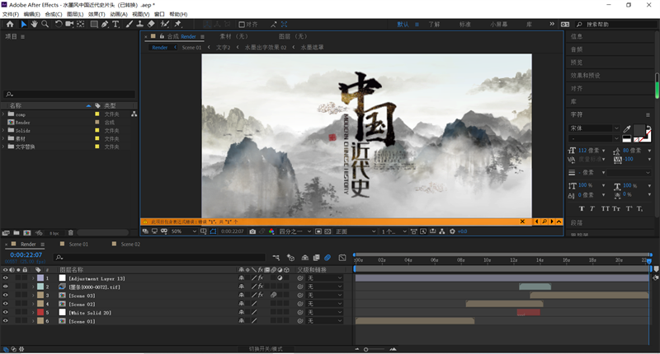Open the 效果(T) menu

click(x=97, y=14)
